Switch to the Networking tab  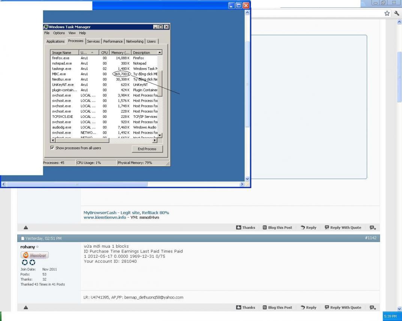coord(135,42)
